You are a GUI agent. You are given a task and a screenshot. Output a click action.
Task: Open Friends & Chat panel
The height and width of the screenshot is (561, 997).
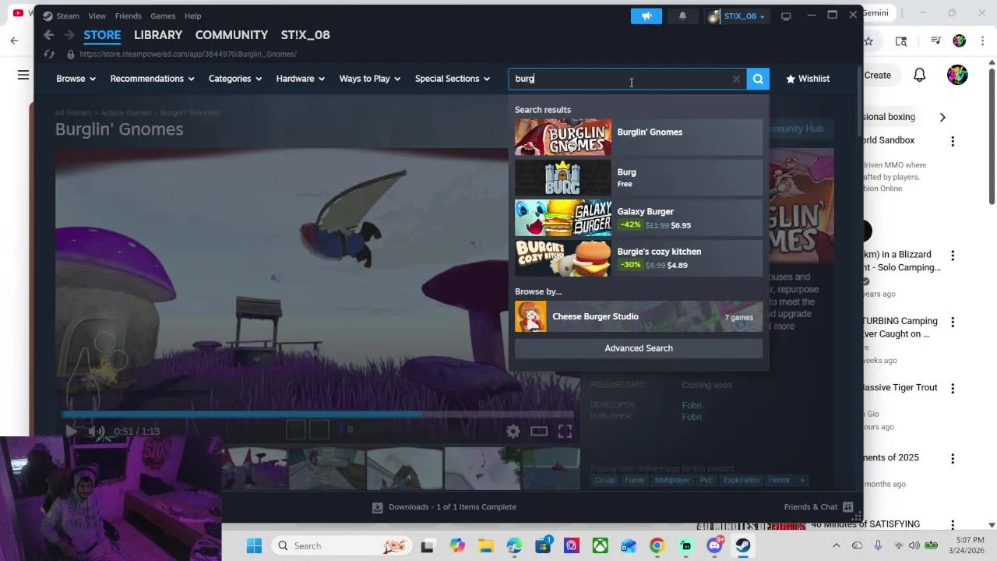818,506
